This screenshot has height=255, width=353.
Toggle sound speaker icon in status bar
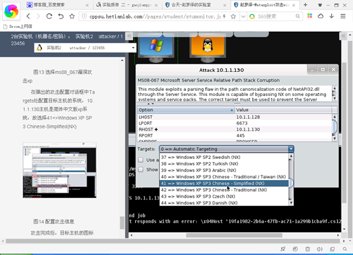(320, 249)
